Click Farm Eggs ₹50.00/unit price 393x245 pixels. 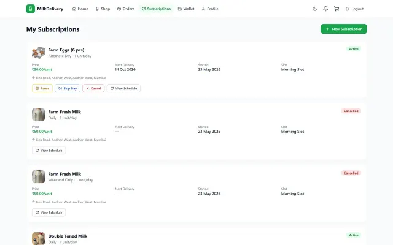tap(42, 69)
